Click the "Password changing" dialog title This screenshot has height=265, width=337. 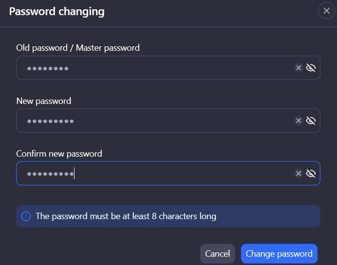(x=56, y=11)
